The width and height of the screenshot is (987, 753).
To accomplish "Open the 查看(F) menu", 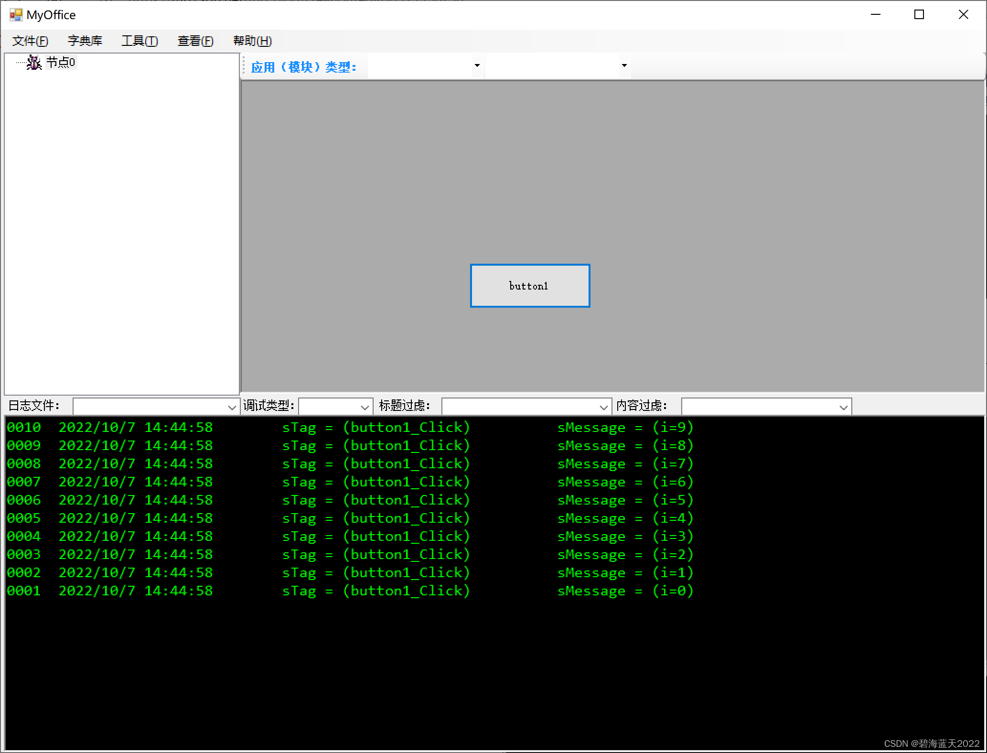I will [x=195, y=41].
